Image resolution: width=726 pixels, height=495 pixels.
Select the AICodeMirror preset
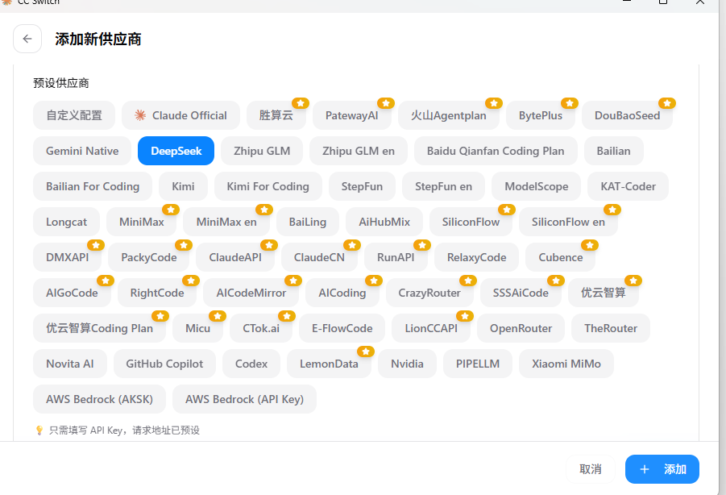[x=251, y=293]
